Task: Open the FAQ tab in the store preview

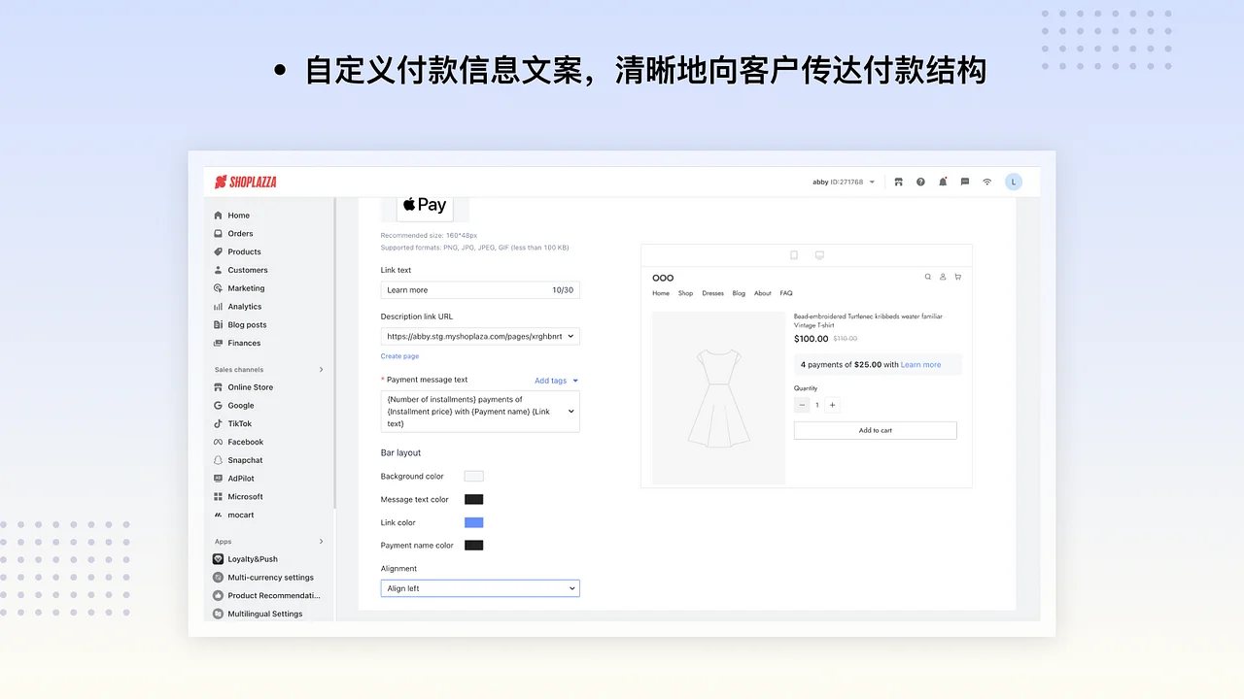Action: [788, 292]
